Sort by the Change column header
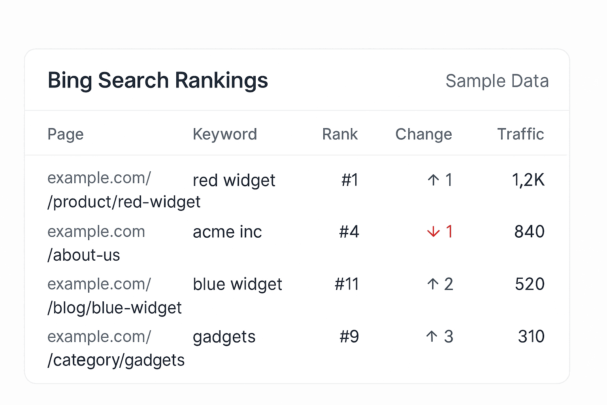This screenshot has width=607, height=405. (x=424, y=134)
